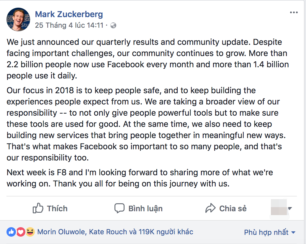This screenshot has height=244, width=306.
Task: Click the globe public-privacy icon
Action: (113, 26)
